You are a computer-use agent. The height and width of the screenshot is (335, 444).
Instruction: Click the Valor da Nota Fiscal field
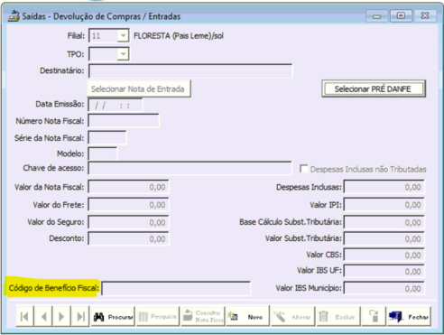click(128, 187)
